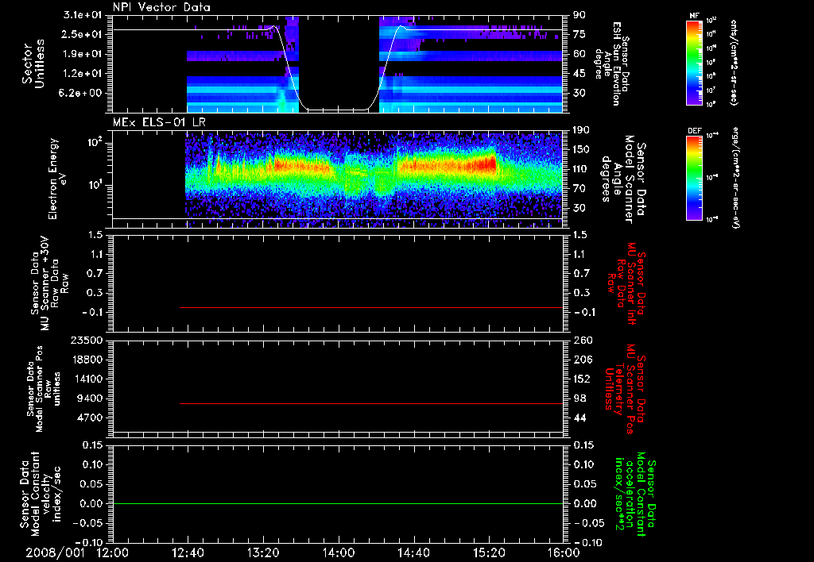Click the "NF" colorbar heading
This screenshot has width=814, height=562.
click(x=695, y=16)
